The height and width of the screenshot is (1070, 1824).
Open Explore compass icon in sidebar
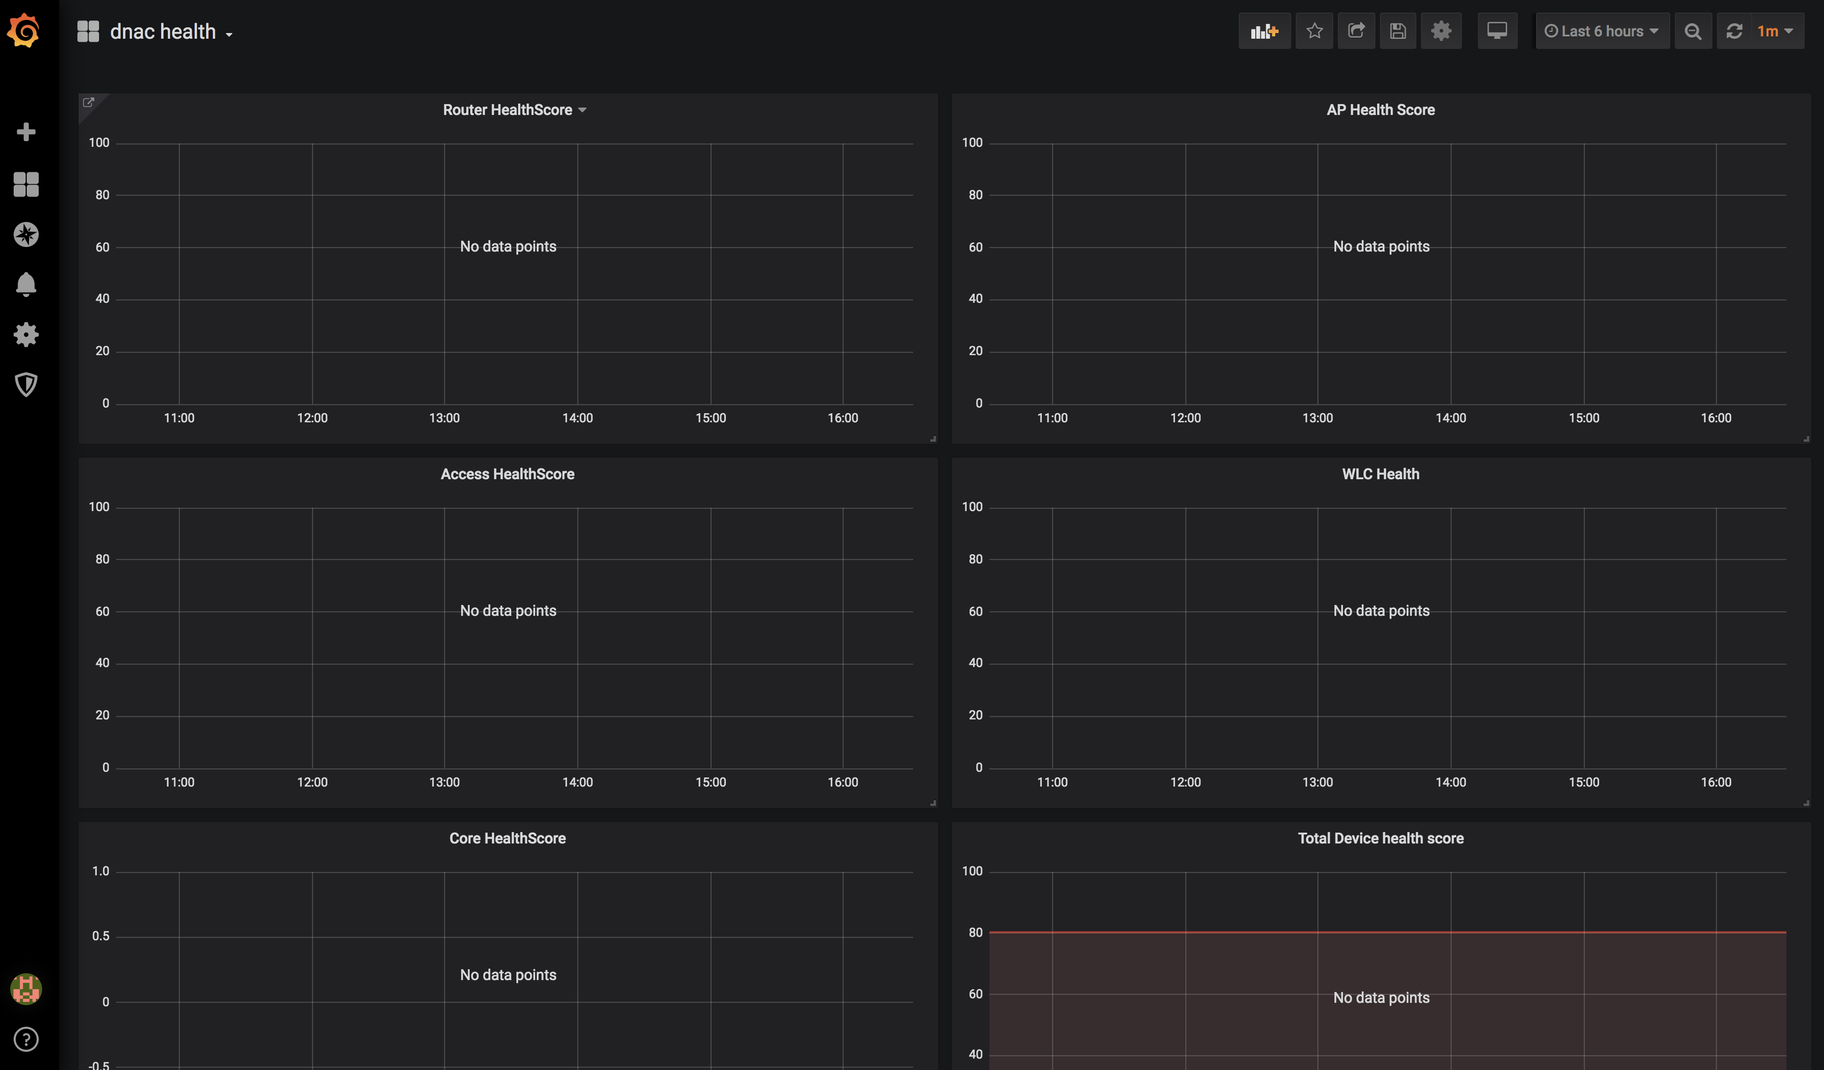coord(26,234)
